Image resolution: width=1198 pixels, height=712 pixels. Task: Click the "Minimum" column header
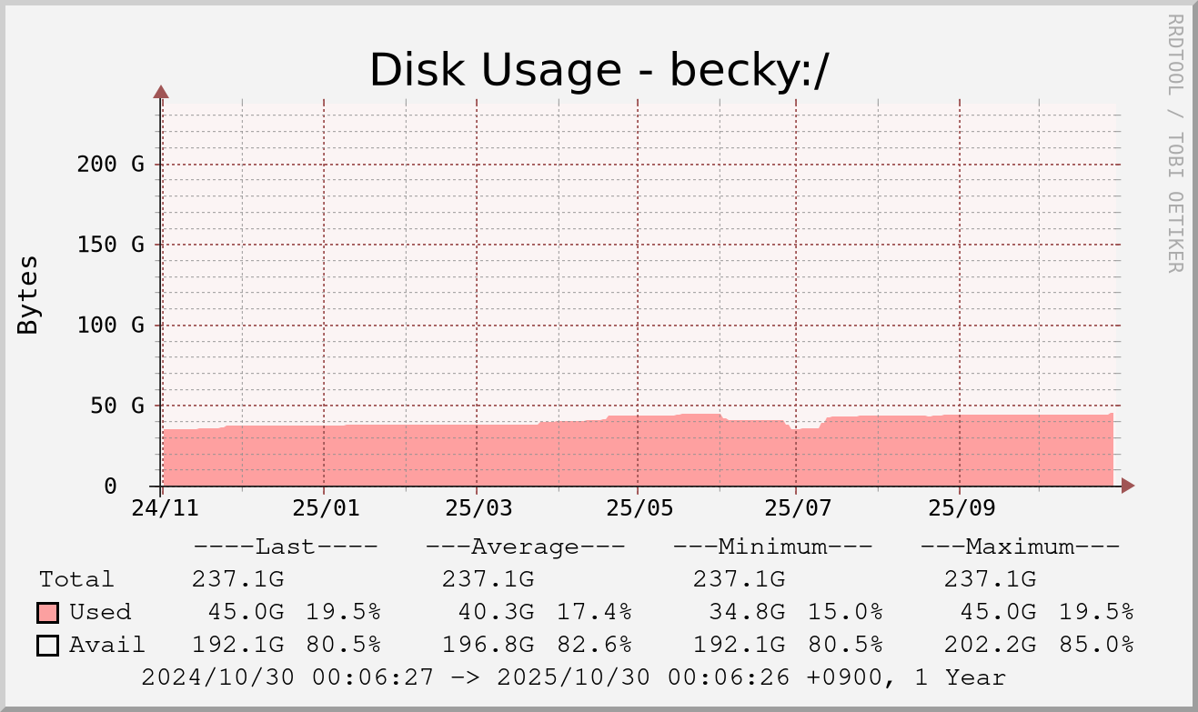pos(772,547)
